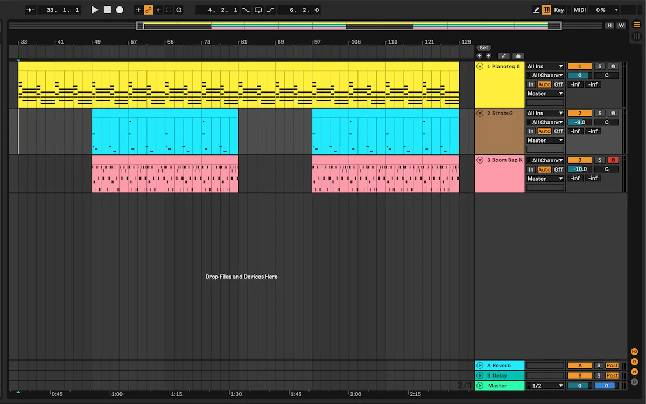Image resolution: width=646 pixels, height=404 pixels.
Task: Disable the Automation Arm button
Action: click(x=148, y=10)
